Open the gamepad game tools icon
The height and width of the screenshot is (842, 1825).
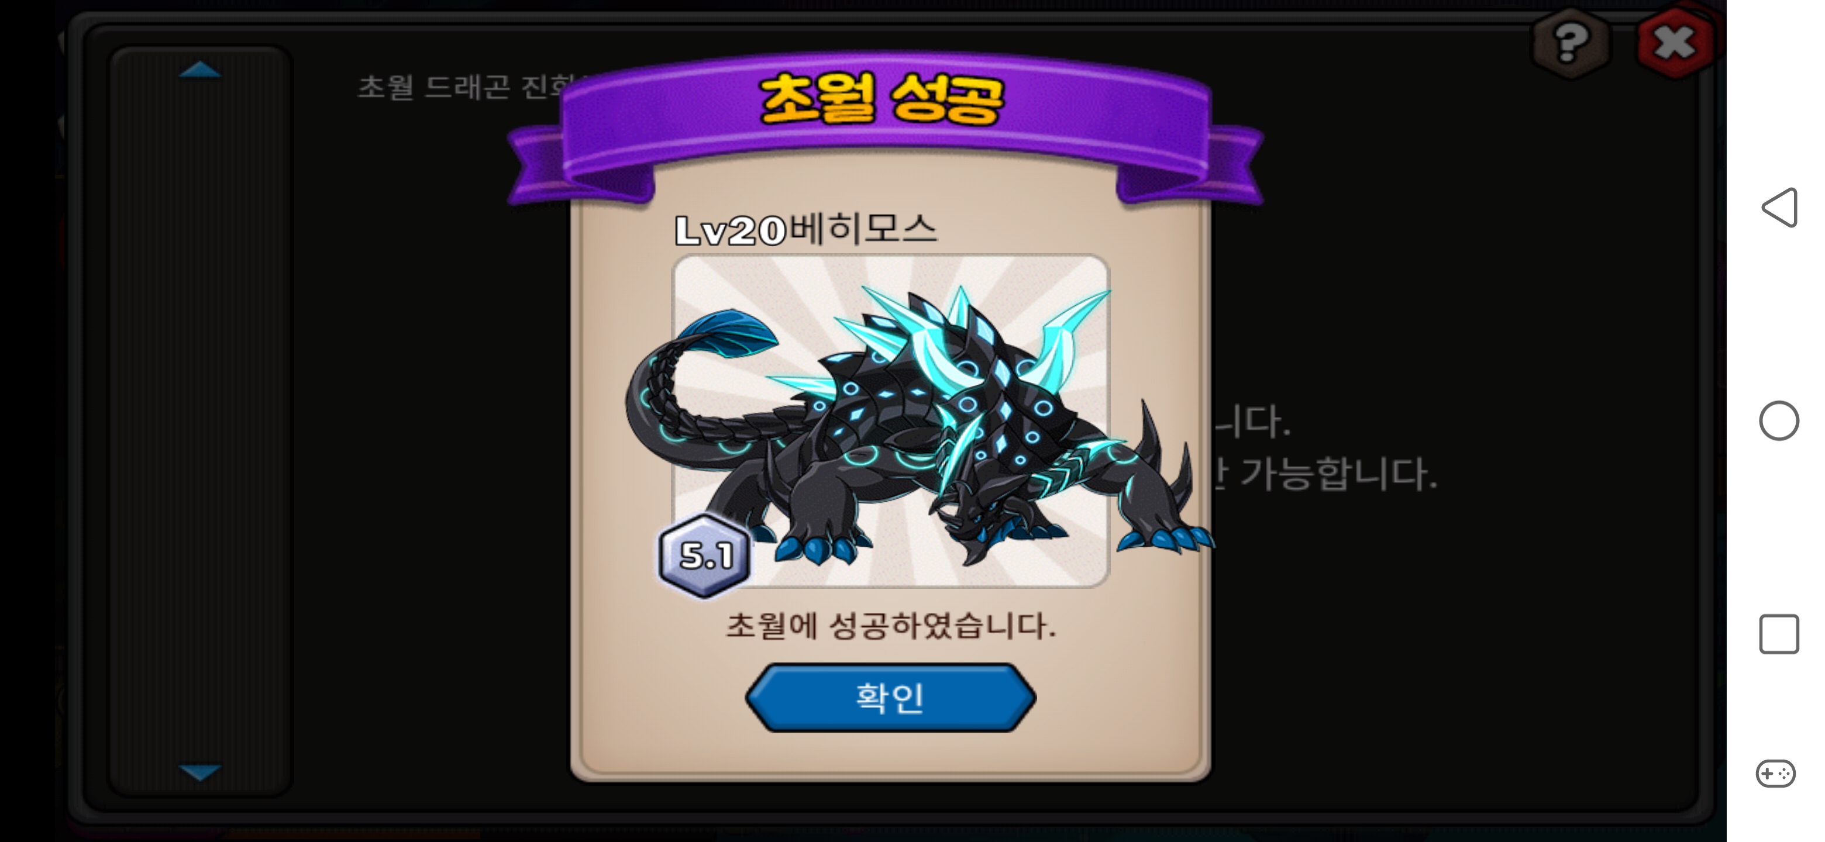[1775, 774]
